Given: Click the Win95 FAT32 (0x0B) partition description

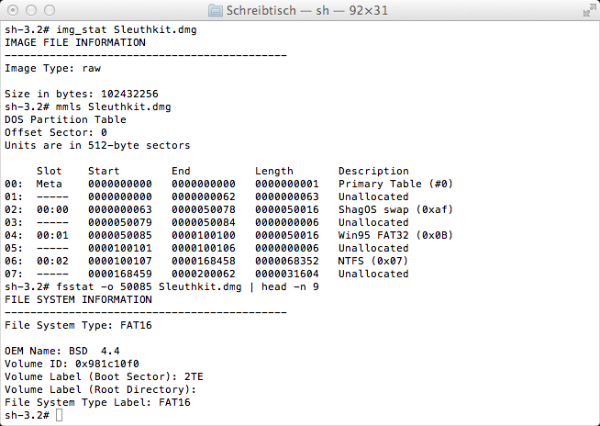Looking at the screenshot, I should click(x=395, y=235).
